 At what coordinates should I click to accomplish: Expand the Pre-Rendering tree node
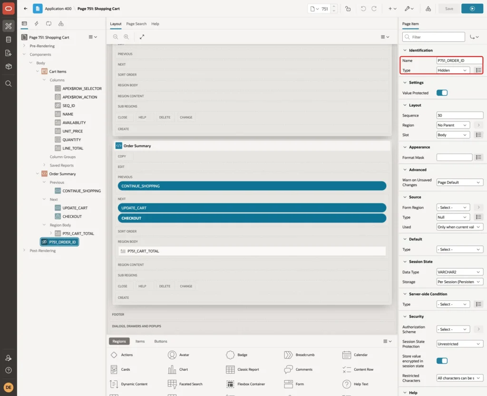[x=24, y=46]
